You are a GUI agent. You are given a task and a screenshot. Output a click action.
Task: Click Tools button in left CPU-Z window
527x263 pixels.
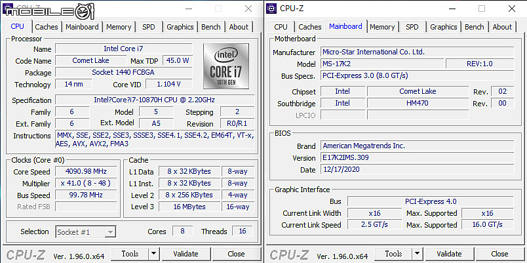[130, 254]
